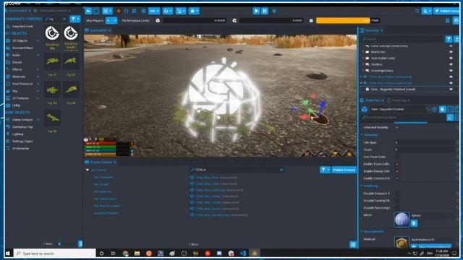Toggle visibility eye for Gem - Baguette Polished

coord(451,89)
